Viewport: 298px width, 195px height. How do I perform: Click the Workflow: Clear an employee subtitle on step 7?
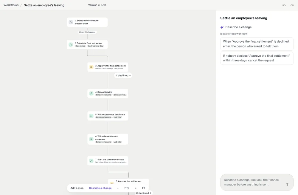(x=111, y=162)
